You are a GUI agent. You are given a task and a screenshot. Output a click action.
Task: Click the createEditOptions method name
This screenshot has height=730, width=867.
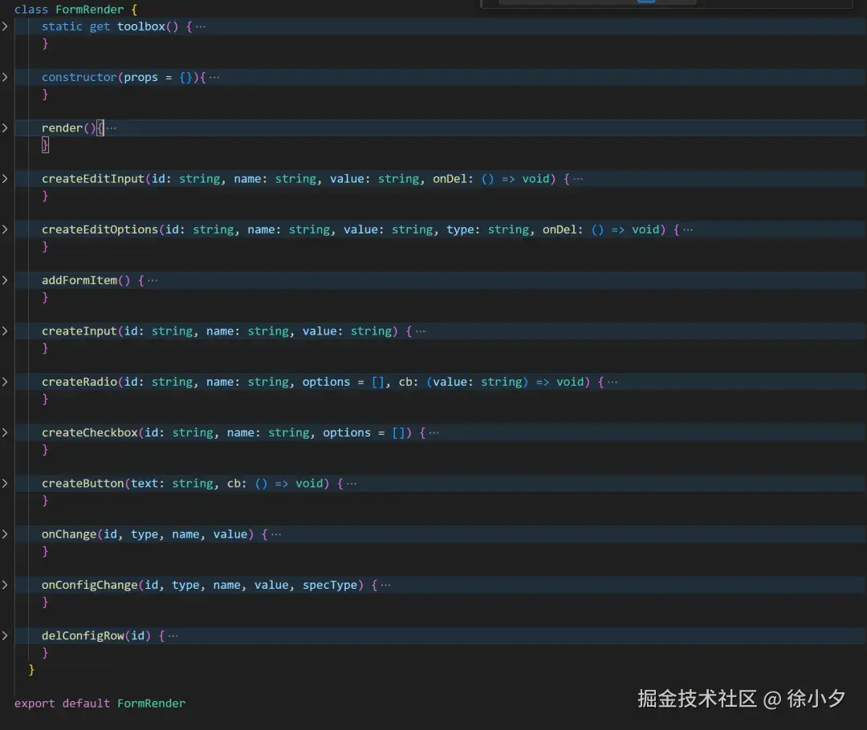[100, 229]
